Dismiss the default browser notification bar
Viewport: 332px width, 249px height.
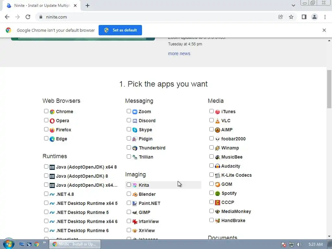(324, 30)
